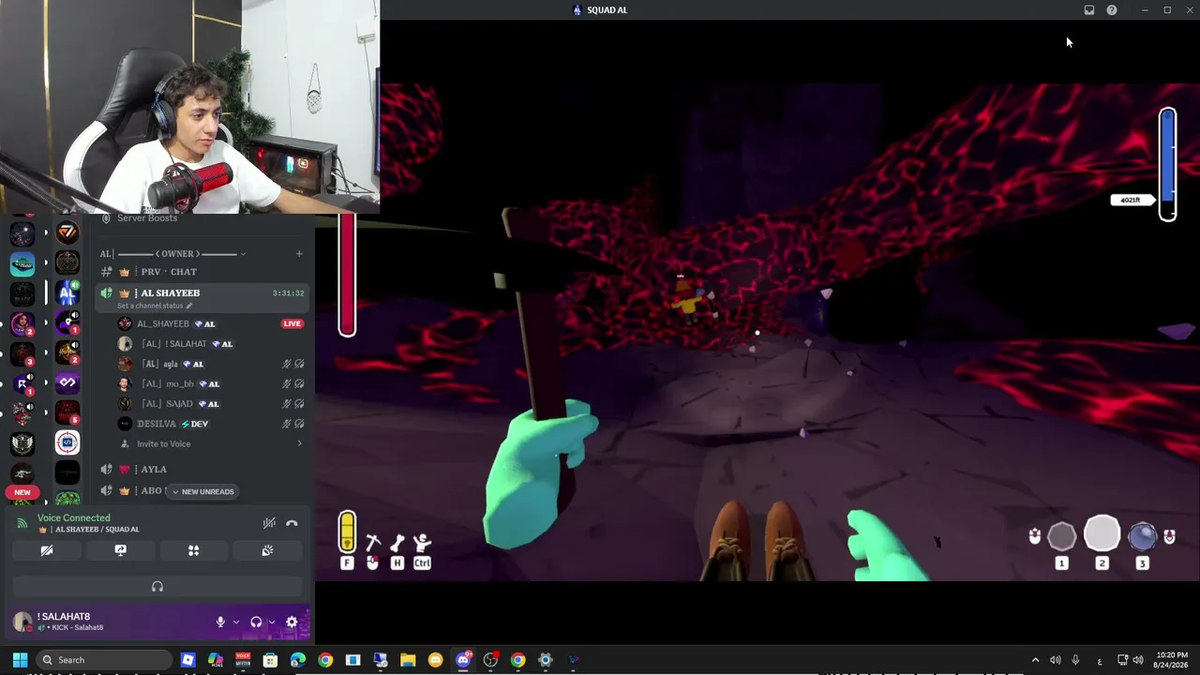
Task: Select hotbar slot 2 item
Action: pyautogui.click(x=1102, y=533)
